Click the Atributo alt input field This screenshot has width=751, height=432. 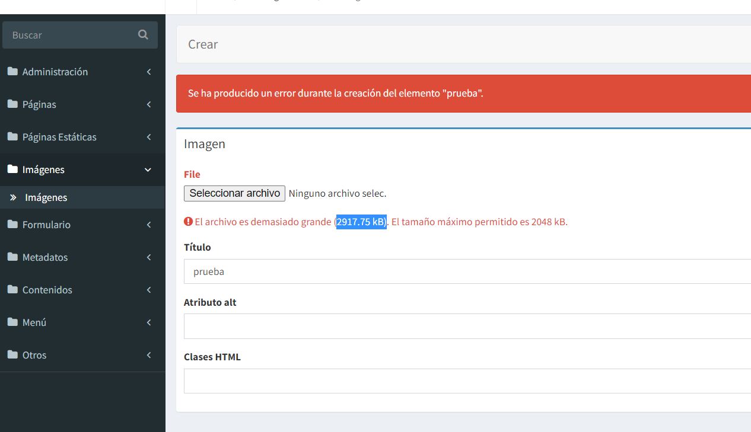click(356, 326)
